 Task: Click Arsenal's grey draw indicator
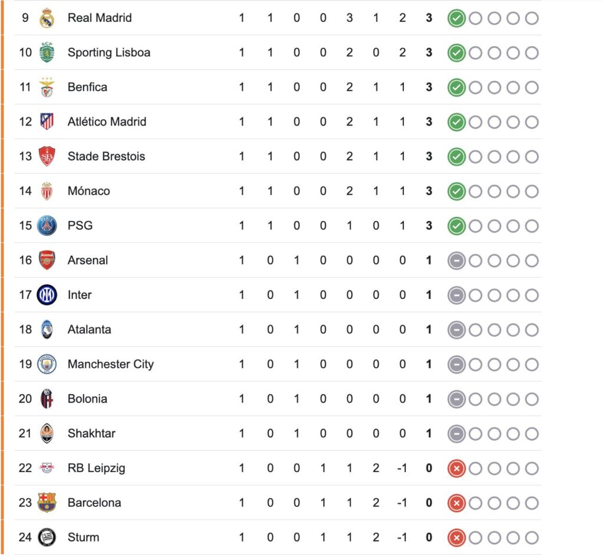tap(456, 261)
